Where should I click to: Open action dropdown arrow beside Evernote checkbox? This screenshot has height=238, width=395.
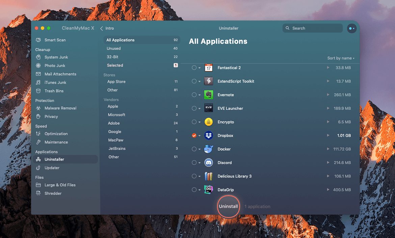pyautogui.click(x=200, y=95)
